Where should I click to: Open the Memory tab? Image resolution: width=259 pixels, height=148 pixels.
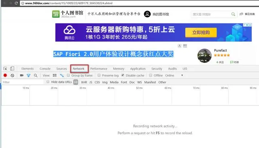click(119, 69)
